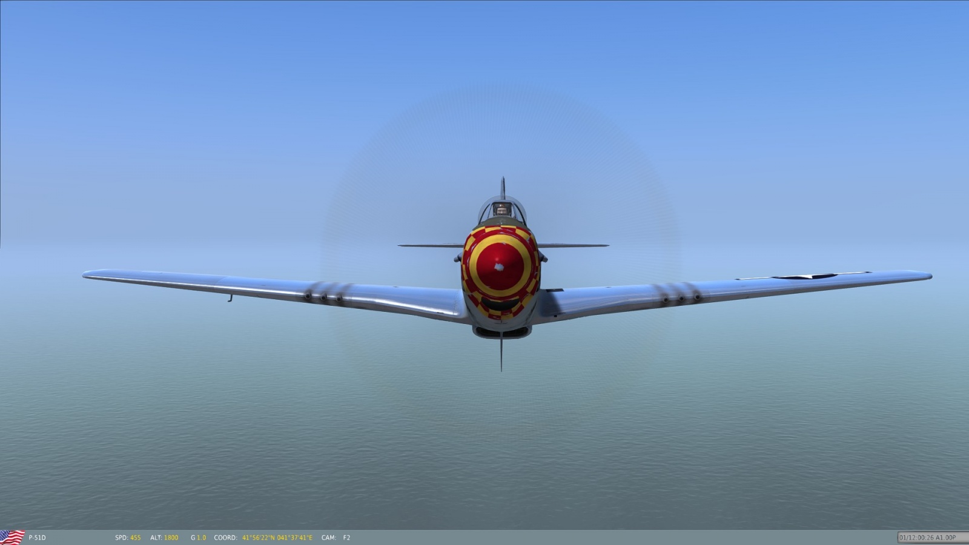Select the COORD latitude longitude value
The width and height of the screenshot is (969, 545).
277,538
